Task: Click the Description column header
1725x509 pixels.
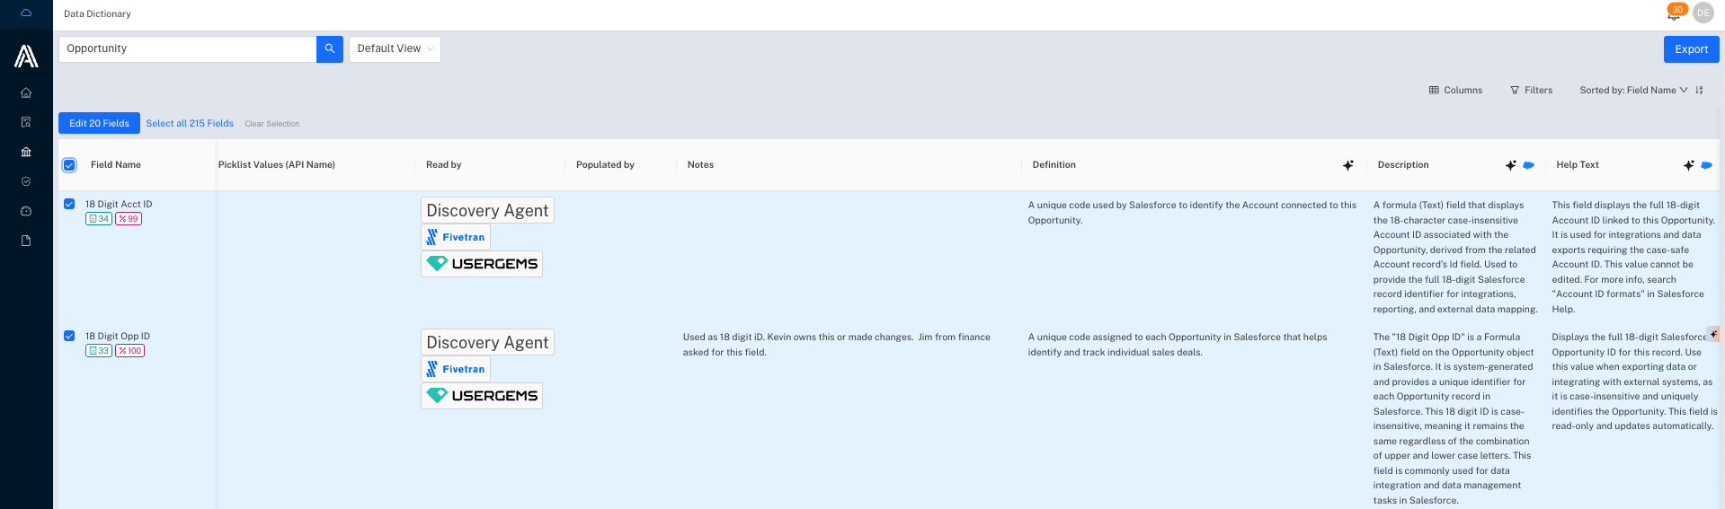Action: coord(1403,165)
